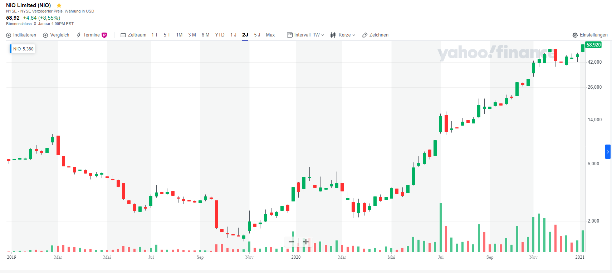Select the active 2J time range

pos(245,35)
